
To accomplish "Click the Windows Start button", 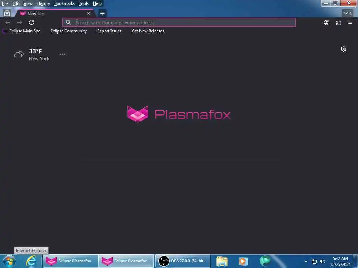I will click(9, 261).
